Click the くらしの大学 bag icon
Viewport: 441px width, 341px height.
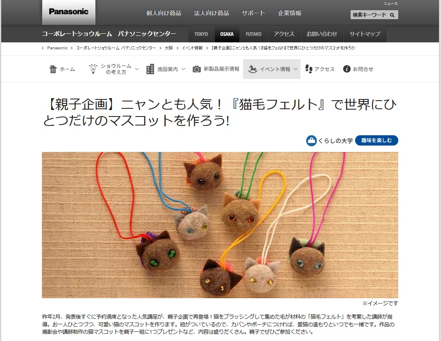click(x=311, y=141)
